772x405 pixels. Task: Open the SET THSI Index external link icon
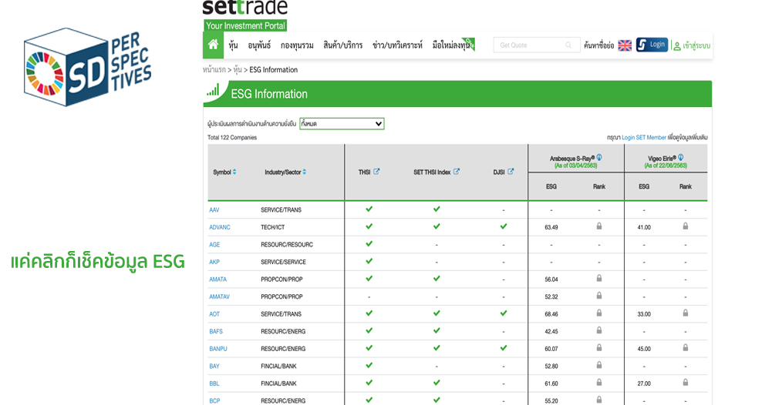point(457,172)
